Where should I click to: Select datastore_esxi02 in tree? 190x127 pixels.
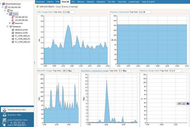(21, 33)
